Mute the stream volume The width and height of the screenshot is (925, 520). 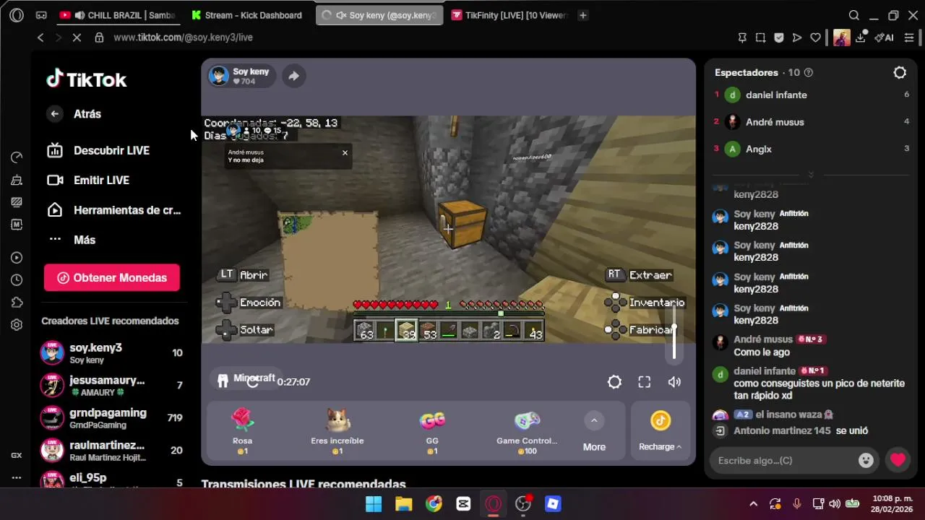674,382
